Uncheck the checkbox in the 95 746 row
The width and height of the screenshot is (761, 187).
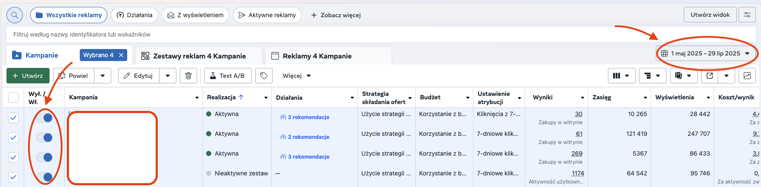13,177
